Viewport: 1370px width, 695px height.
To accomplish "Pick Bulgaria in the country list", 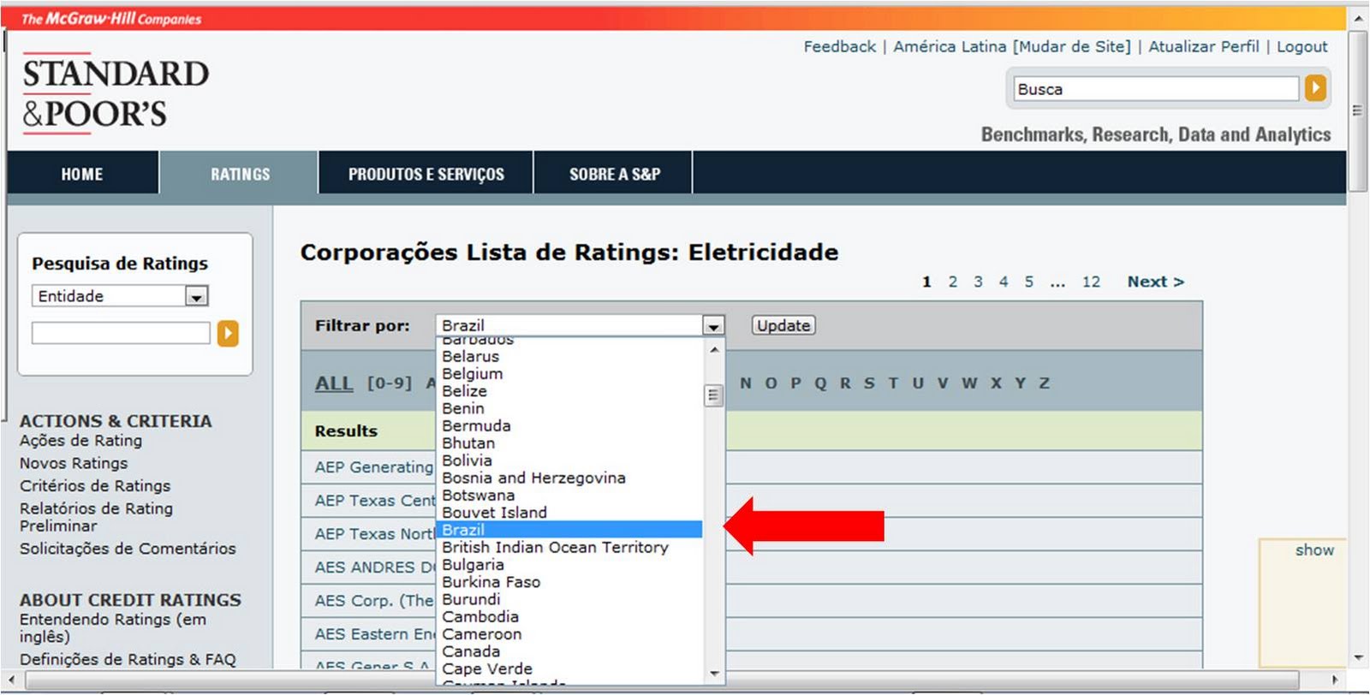I will click(x=569, y=565).
